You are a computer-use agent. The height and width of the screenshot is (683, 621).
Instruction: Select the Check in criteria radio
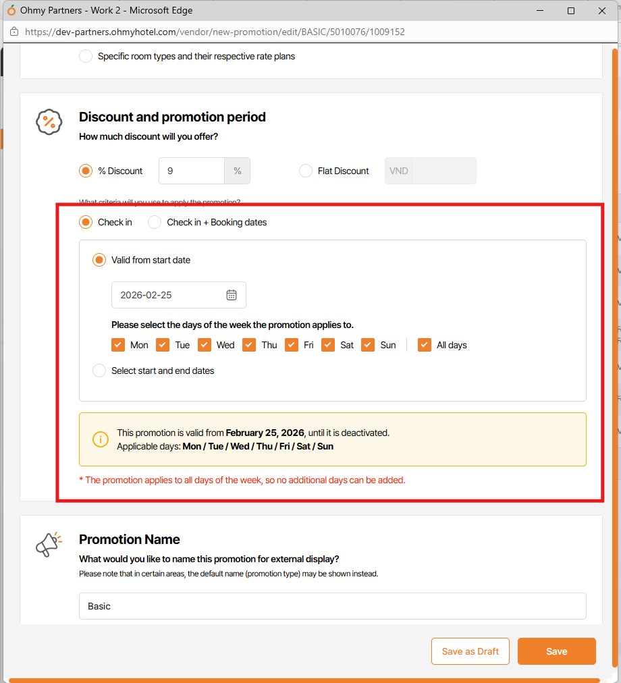tap(86, 222)
